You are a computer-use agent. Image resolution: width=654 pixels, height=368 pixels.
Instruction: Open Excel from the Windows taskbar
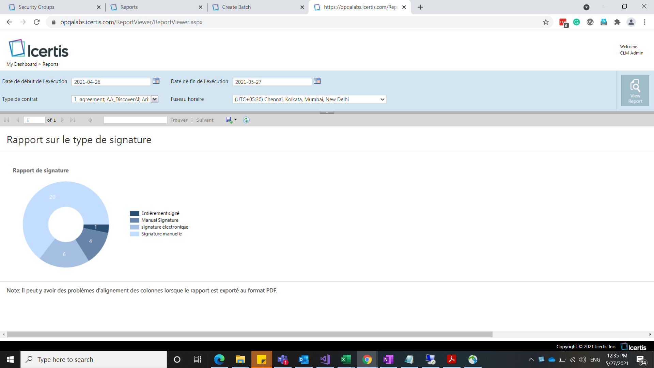click(346, 359)
